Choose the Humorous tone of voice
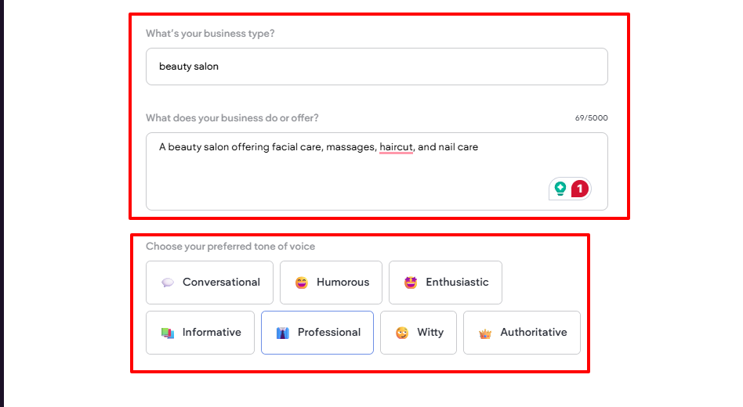743x407 pixels. 331,283
